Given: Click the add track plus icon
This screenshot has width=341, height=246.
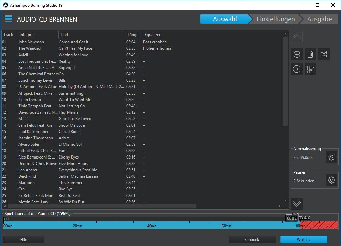Looking at the screenshot, I should pyautogui.click(x=297, y=54).
